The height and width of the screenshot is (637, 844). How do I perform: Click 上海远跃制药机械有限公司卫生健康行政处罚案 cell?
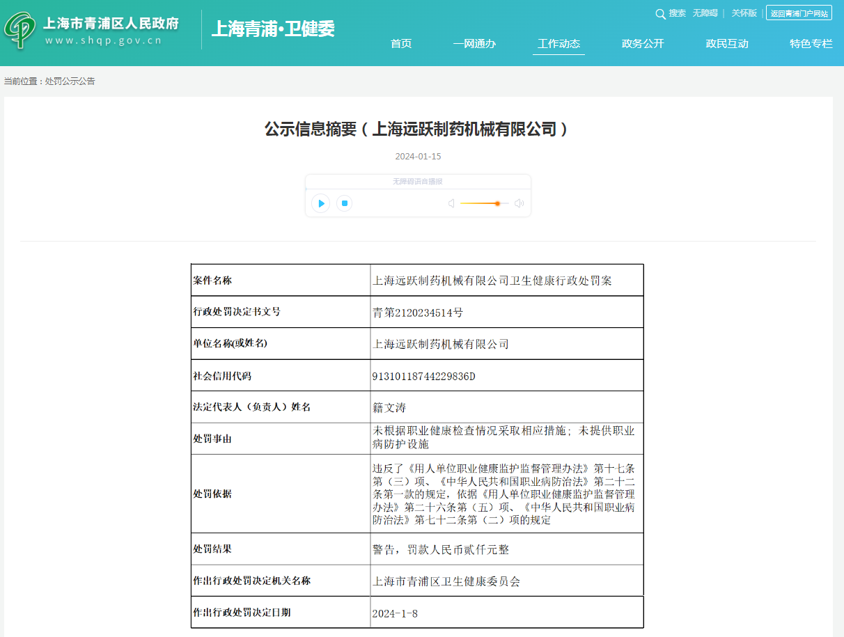pos(492,281)
